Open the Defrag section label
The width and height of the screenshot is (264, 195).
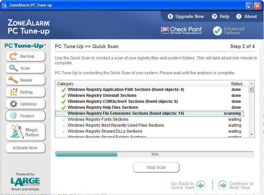(26, 92)
